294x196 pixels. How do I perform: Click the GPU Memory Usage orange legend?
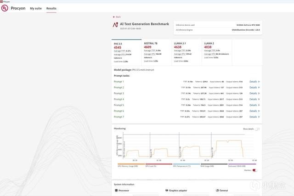(131, 165)
